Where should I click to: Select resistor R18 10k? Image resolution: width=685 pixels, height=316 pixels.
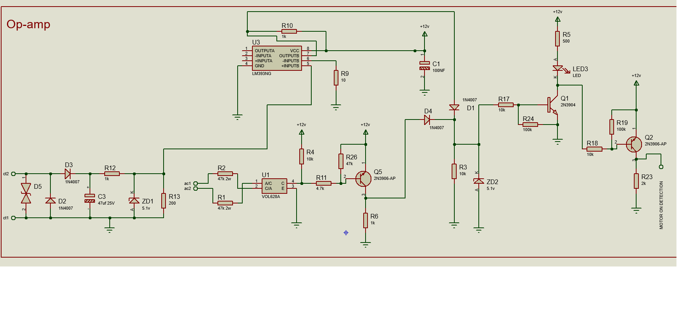click(595, 149)
